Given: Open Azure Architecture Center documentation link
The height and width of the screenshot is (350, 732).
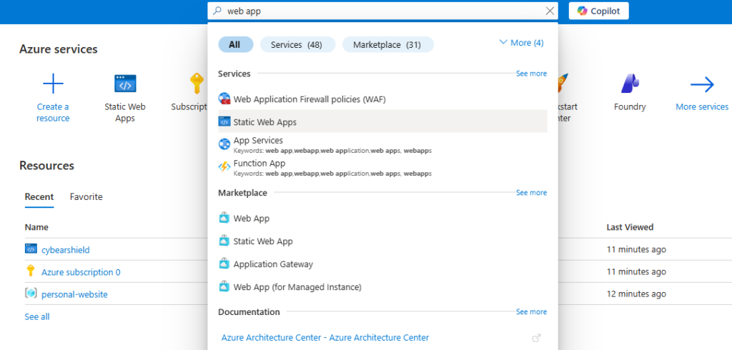Looking at the screenshot, I should 325,337.
